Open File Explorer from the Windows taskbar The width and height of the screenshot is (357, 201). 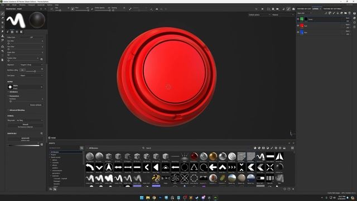click(148, 198)
